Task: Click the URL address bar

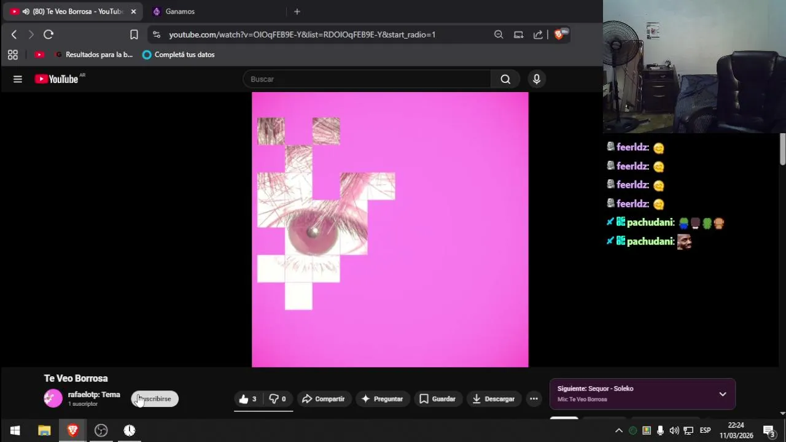Action: coord(302,35)
